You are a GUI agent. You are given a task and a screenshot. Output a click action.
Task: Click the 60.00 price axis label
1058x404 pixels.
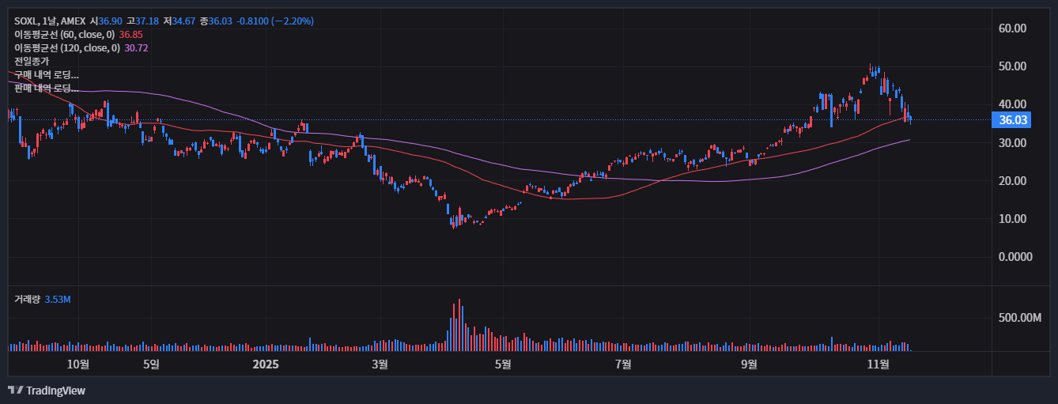pyautogui.click(x=1013, y=28)
